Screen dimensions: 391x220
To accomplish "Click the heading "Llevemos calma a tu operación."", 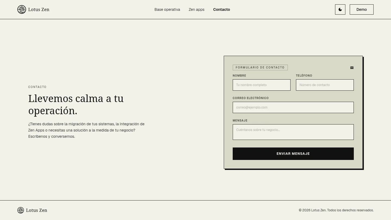I will coord(76,104).
